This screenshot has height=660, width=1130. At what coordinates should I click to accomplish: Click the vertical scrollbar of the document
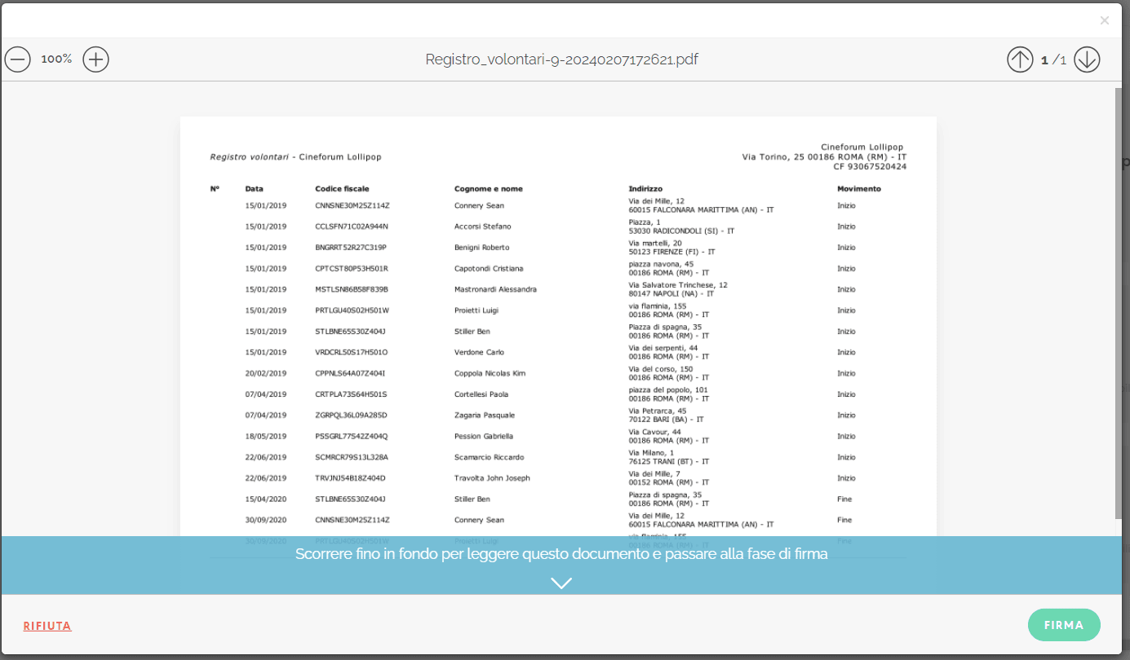tap(1118, 301)
